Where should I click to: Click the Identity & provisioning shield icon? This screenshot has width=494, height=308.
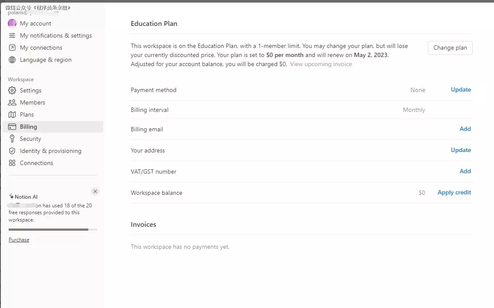pyautogui.click(x=12, y=151)
